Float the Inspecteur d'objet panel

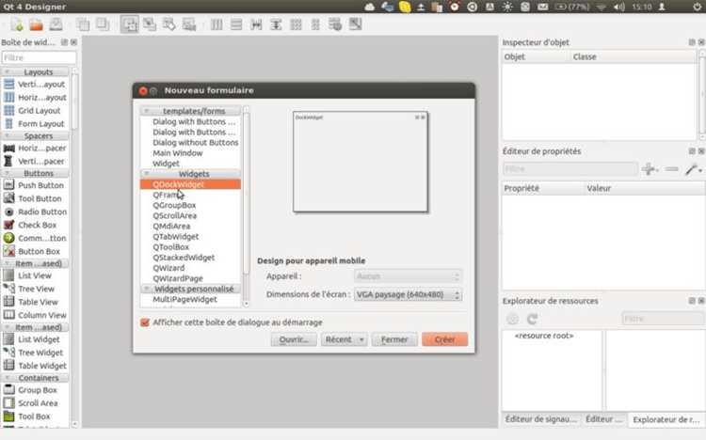coord(692,42)
